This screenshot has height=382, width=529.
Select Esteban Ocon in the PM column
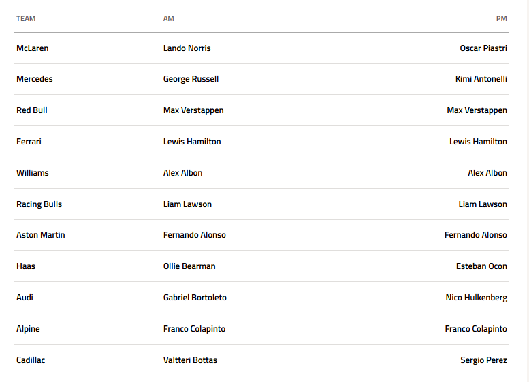[481, 266]
